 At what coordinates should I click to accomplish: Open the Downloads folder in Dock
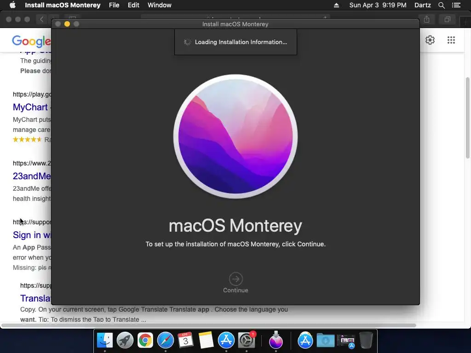pos(326,341)
